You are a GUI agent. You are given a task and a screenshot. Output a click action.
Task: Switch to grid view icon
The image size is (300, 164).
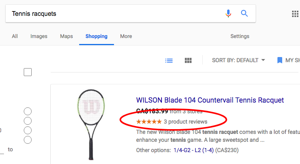(188, 61)
